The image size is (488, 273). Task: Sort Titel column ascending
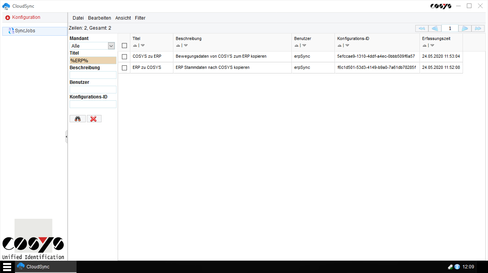(x=135, y=45)
